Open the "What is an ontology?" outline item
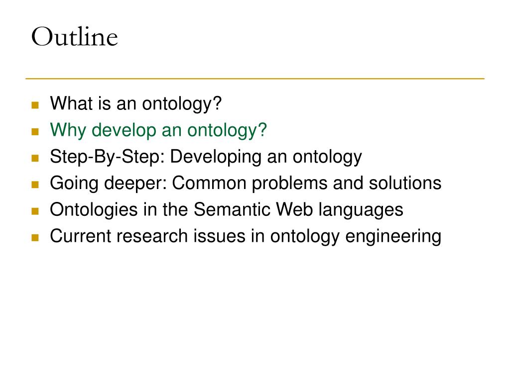510x382 pixels. 135,104
